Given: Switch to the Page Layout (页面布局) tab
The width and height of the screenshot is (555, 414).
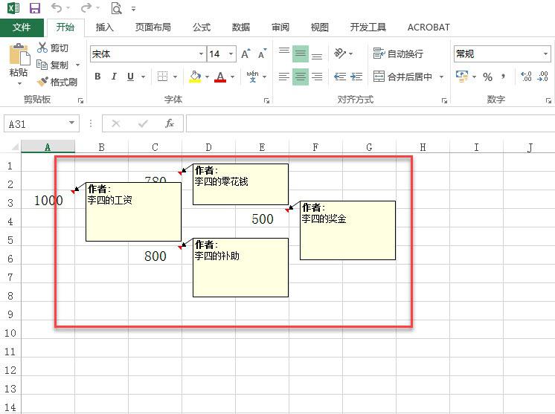Looking at the screenshot, I should click(153, 28).
